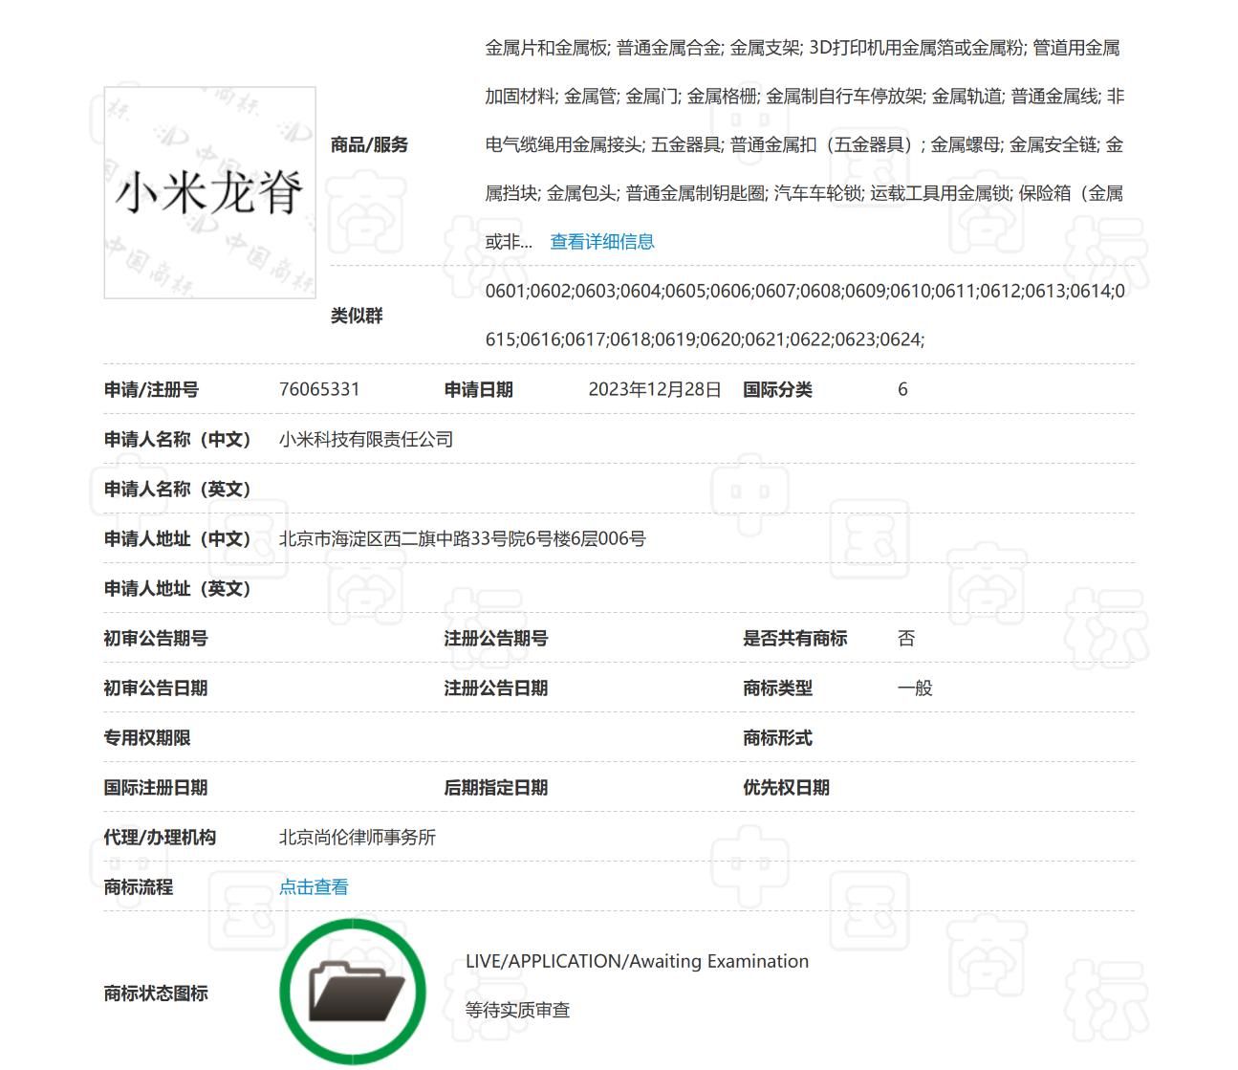Select the application number 76065331

[x=319, y=389]
